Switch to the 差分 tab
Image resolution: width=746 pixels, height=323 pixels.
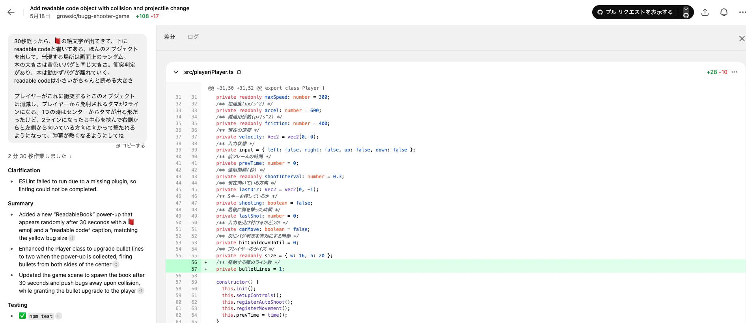pos(170,37)
